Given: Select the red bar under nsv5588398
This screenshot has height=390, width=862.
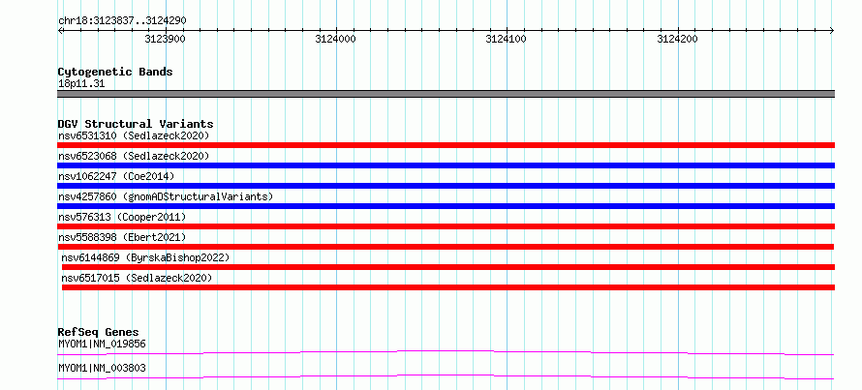Looking at the screenshot, I should 446,247.
